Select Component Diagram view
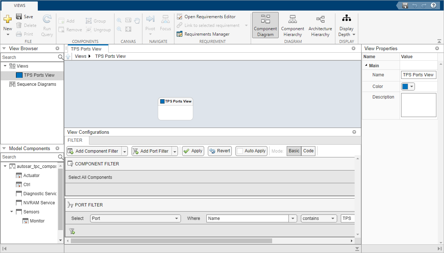Screen dimensions: 444x253 click(265, 25)
